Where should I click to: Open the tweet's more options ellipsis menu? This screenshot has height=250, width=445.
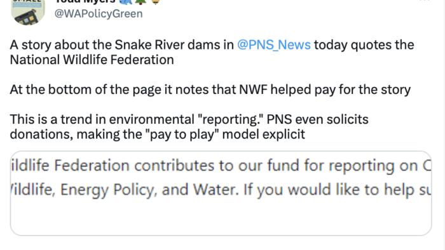[425, 1]
